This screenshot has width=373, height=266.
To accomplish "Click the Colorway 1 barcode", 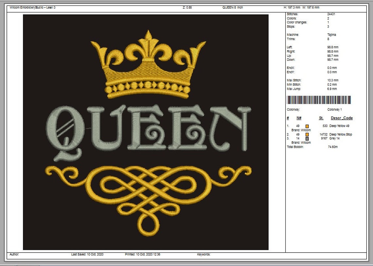I will point(319,100).
